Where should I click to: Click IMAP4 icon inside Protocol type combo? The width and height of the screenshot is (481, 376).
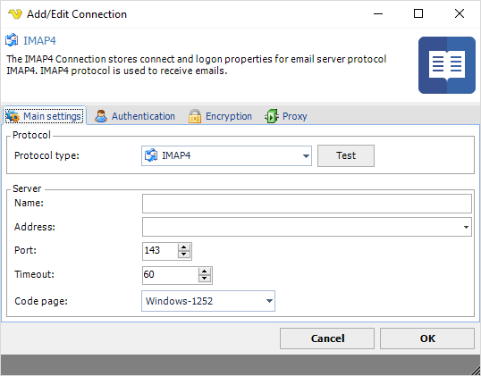pyautogui.click(x=151, y=155)
